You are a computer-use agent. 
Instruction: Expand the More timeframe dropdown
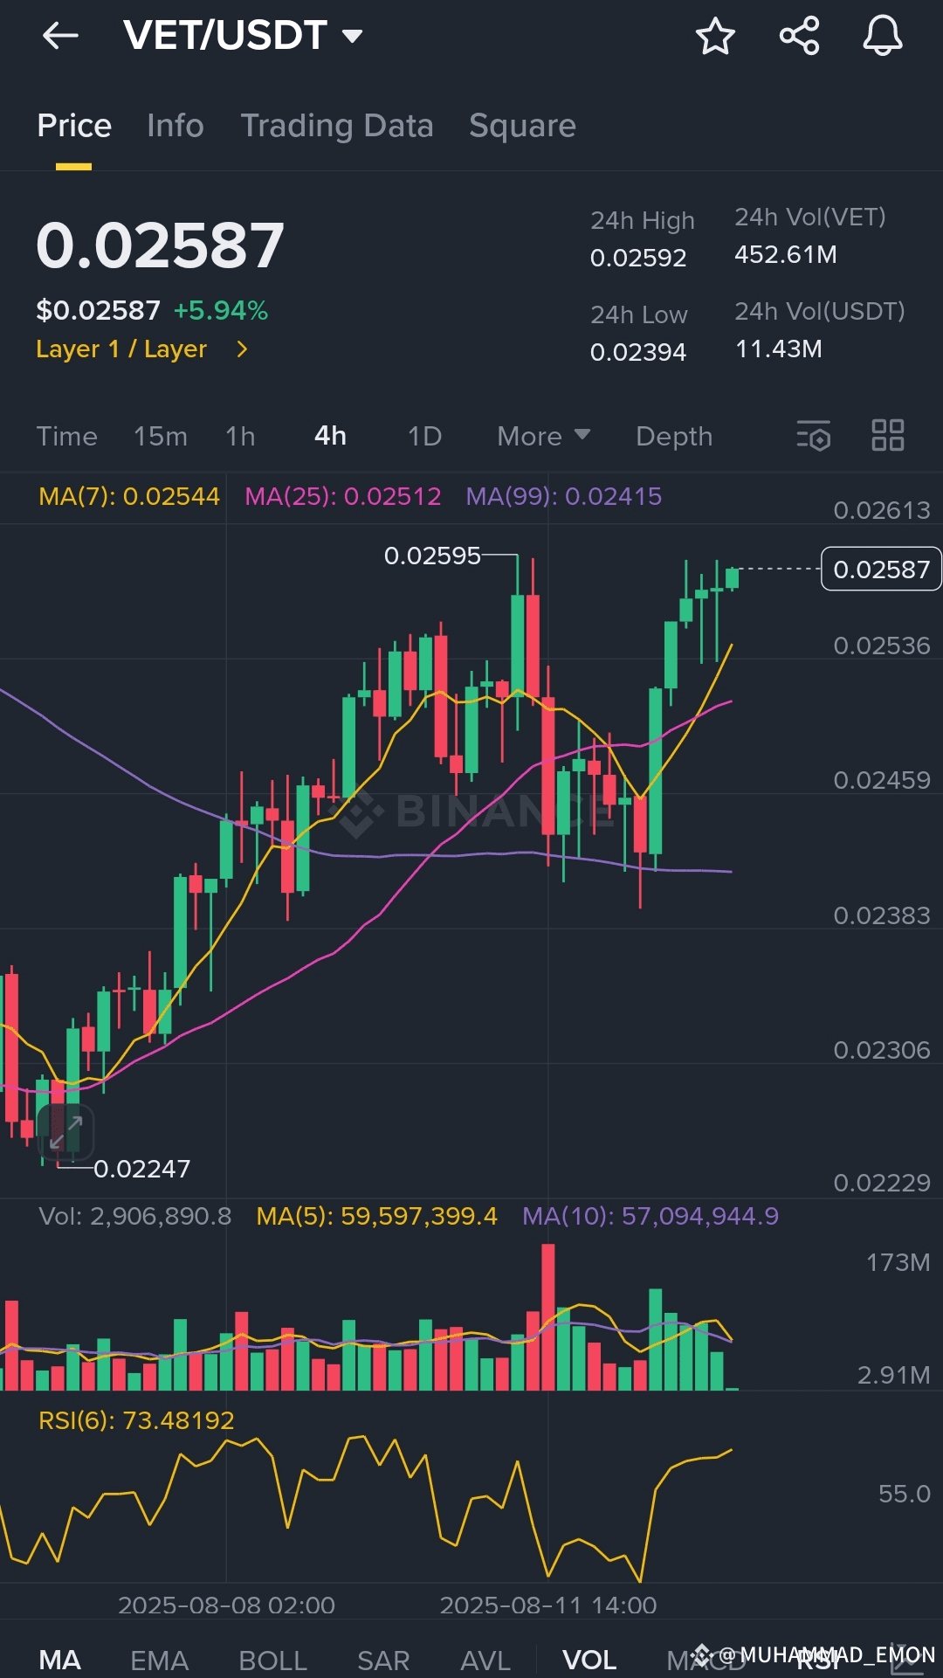pos(541,435)
